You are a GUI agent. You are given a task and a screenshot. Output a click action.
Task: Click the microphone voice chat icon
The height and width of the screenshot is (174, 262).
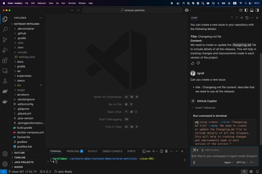tap(194, 162)
